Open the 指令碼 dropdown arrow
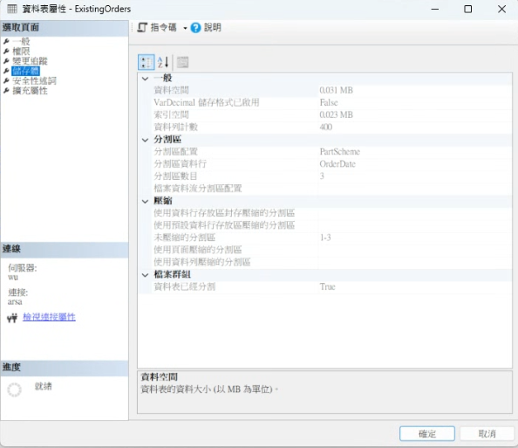Image resolution: width=518 pixels, height=448 pixels. tap(185, 28)
